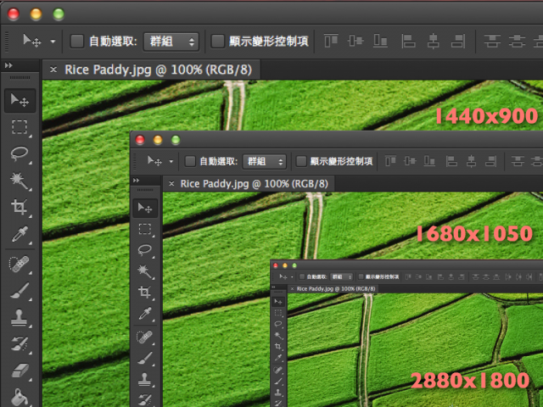Select the Crop tool in the middle window
Image resolution: width=543 pixels, height=407 pixels.
pos(145,293)
